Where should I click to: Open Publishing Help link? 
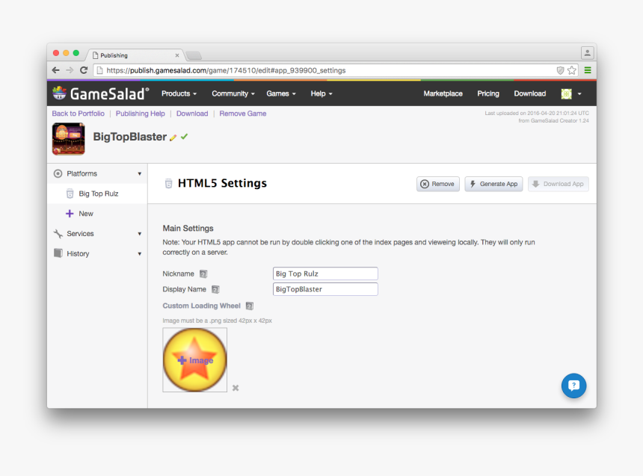pos(141,114)
